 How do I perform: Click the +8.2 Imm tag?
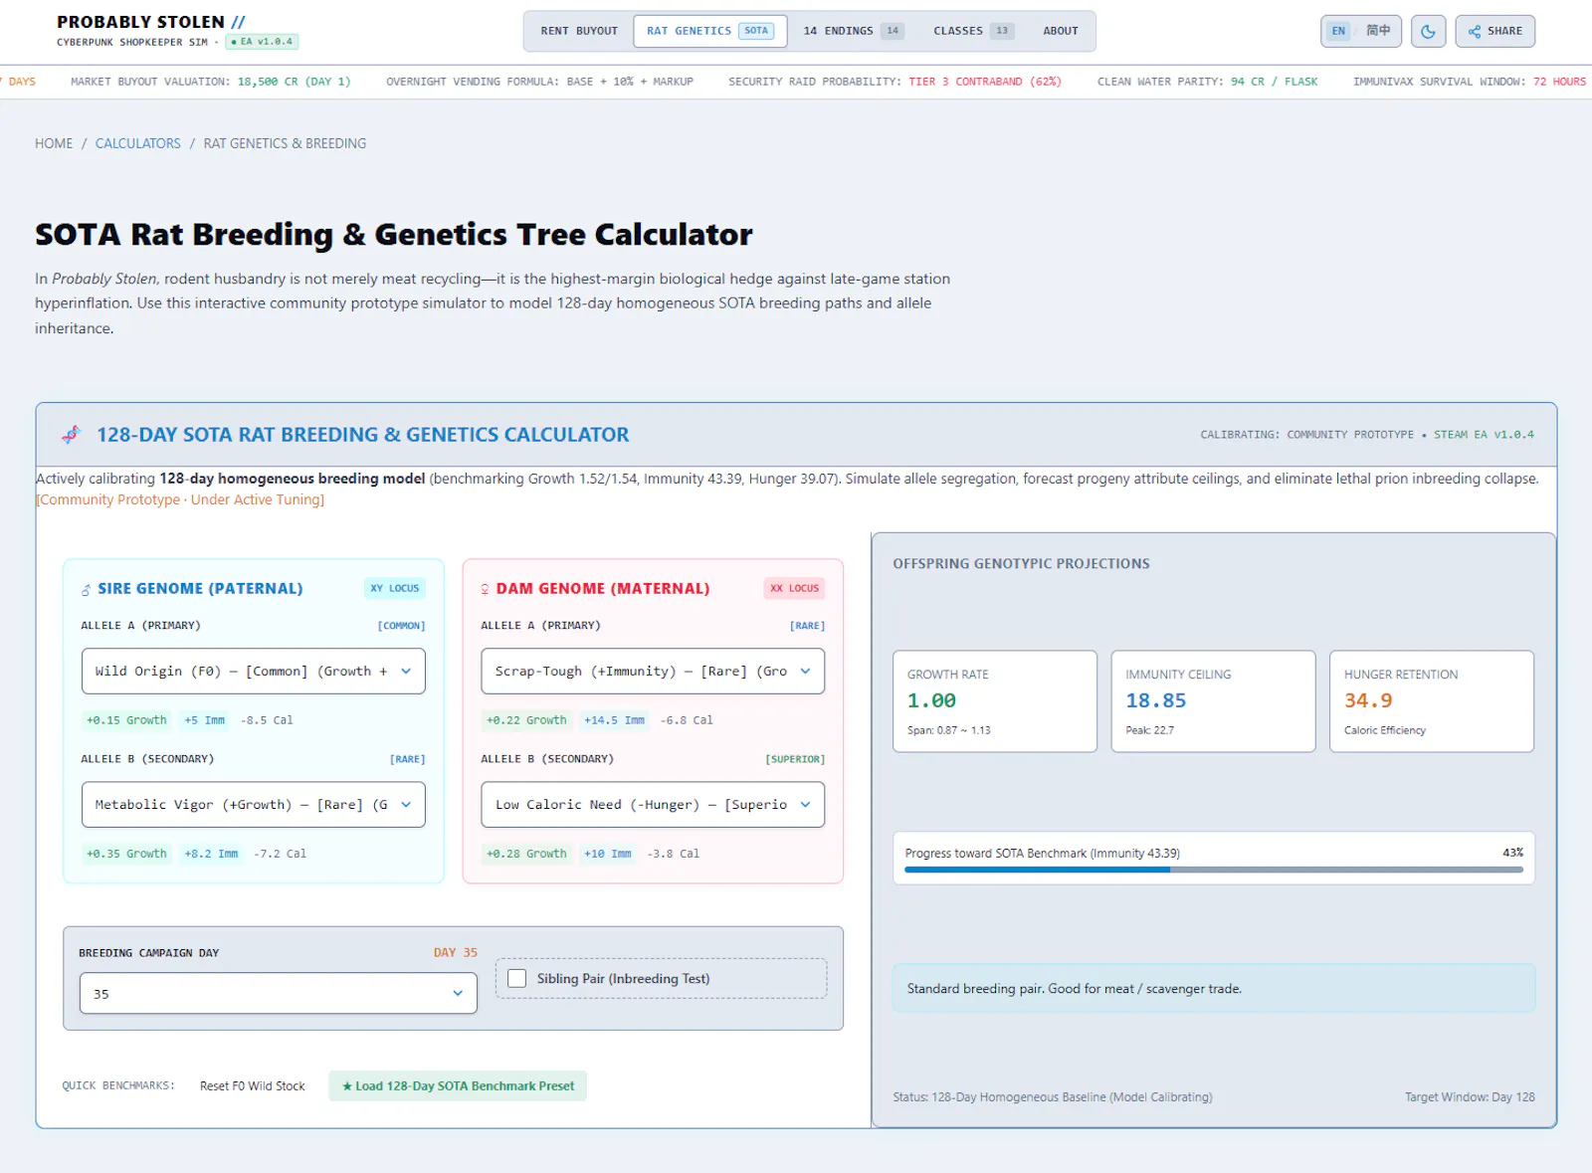(x=211, y=854)
